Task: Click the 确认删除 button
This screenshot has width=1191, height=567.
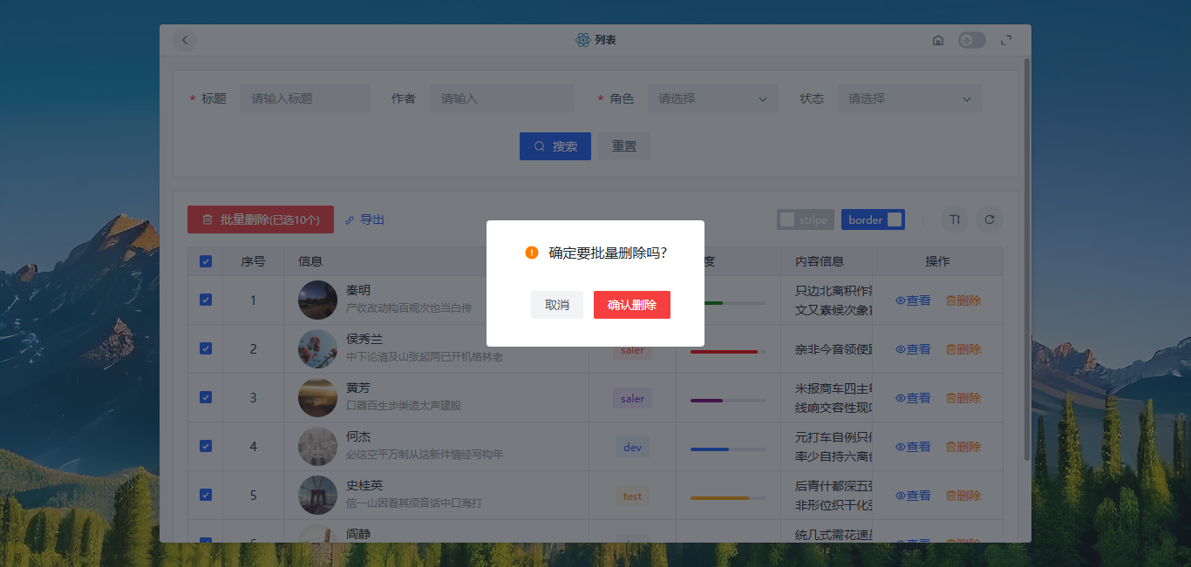Action: point(632,305)
